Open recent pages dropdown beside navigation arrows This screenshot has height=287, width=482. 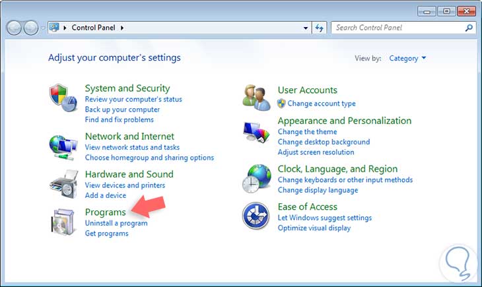[x=43, y=28]
